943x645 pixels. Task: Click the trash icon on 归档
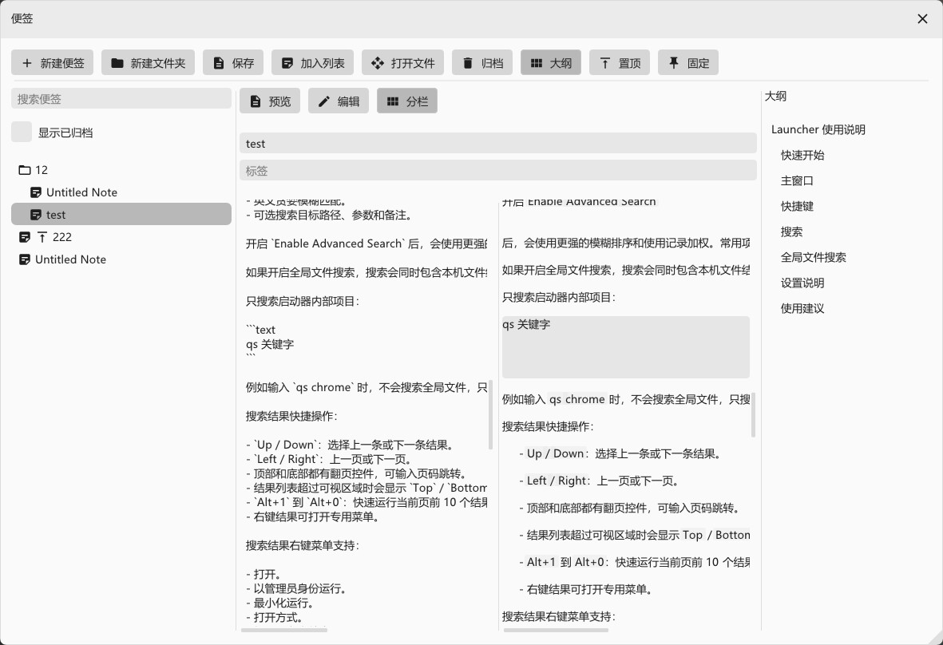tap(467, 63)
